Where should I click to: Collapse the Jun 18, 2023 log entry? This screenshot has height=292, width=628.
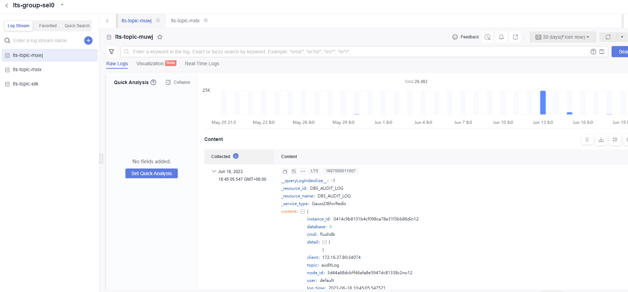214,171
